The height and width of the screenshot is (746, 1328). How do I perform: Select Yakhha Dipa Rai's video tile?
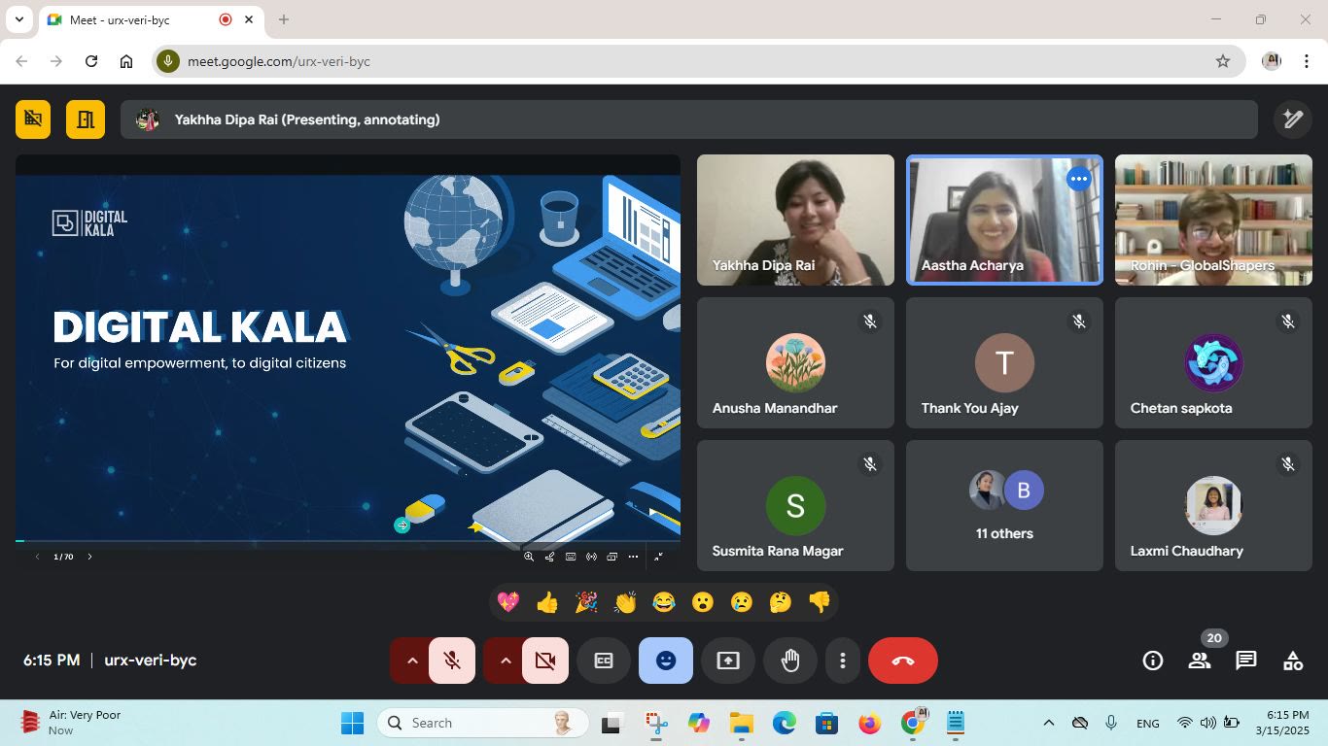coord(795,220)
